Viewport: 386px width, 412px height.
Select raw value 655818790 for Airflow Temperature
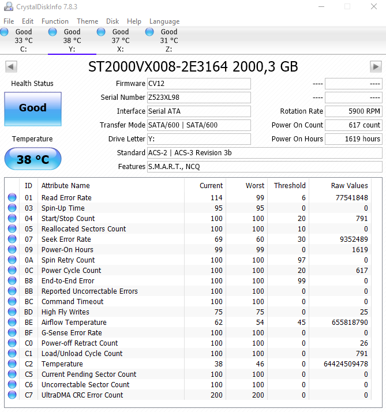click(x=350, y=322)
